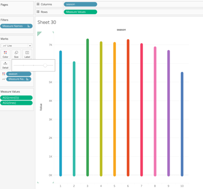Image resolution: width=203 pixels, height=189 pixels.
Task: Select the season 3 green line mark
Action: tap(87, 107)
